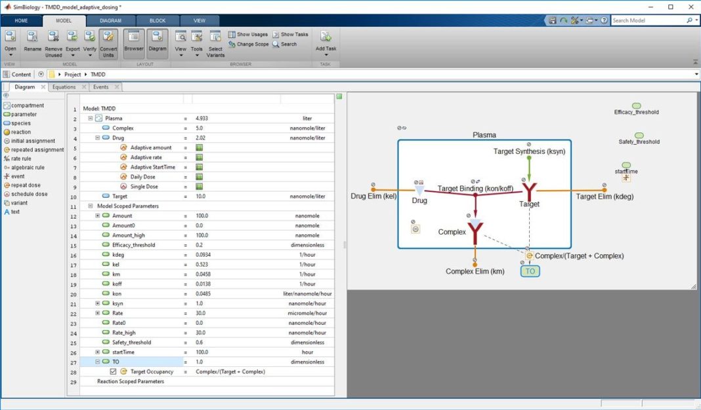The width and height of the screenshot is (701, 410).
Task: Select the event block tool
Action: click(18, 177)
